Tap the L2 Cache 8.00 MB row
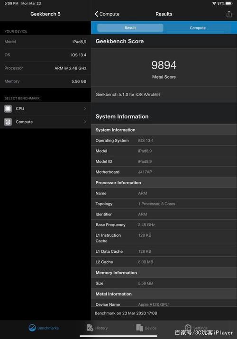 click(164, 262)
